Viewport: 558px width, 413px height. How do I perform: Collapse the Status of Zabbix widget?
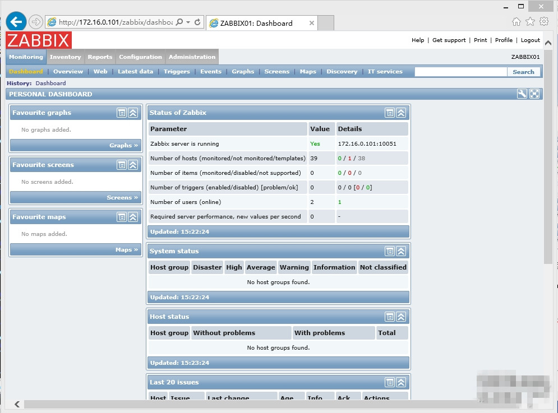coord(401,113)
